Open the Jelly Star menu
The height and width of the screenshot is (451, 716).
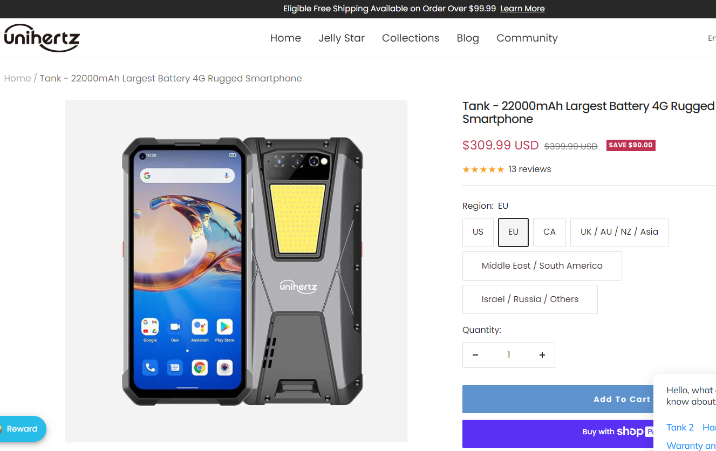pyautogui.click(x=342, y=38)
